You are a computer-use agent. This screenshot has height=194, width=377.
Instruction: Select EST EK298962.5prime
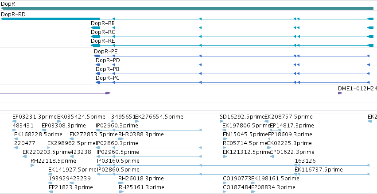tap(71, 143)
